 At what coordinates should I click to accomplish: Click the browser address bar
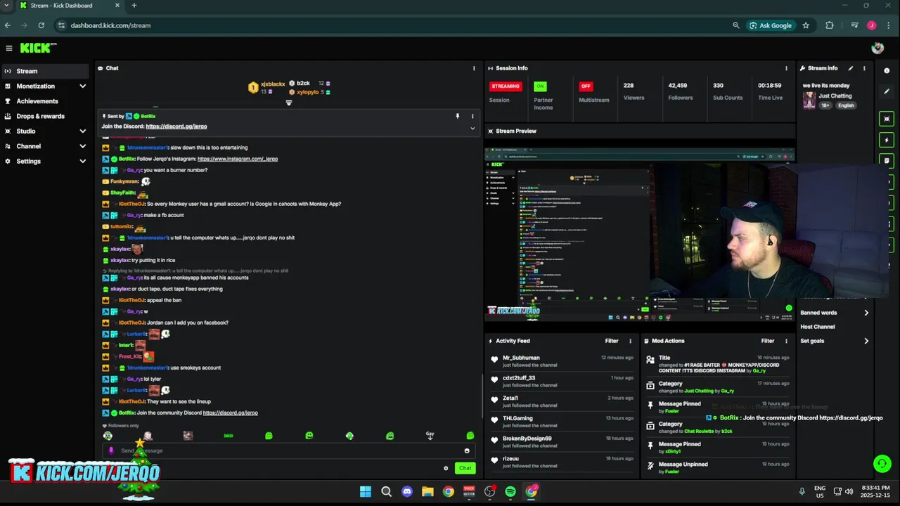(394, 25)
